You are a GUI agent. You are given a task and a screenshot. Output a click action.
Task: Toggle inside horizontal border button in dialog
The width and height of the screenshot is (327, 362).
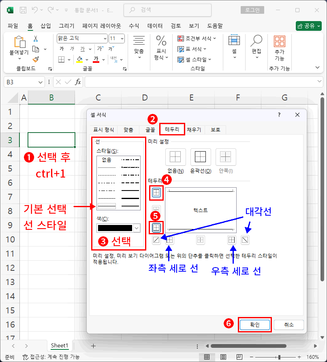[156, 210]
